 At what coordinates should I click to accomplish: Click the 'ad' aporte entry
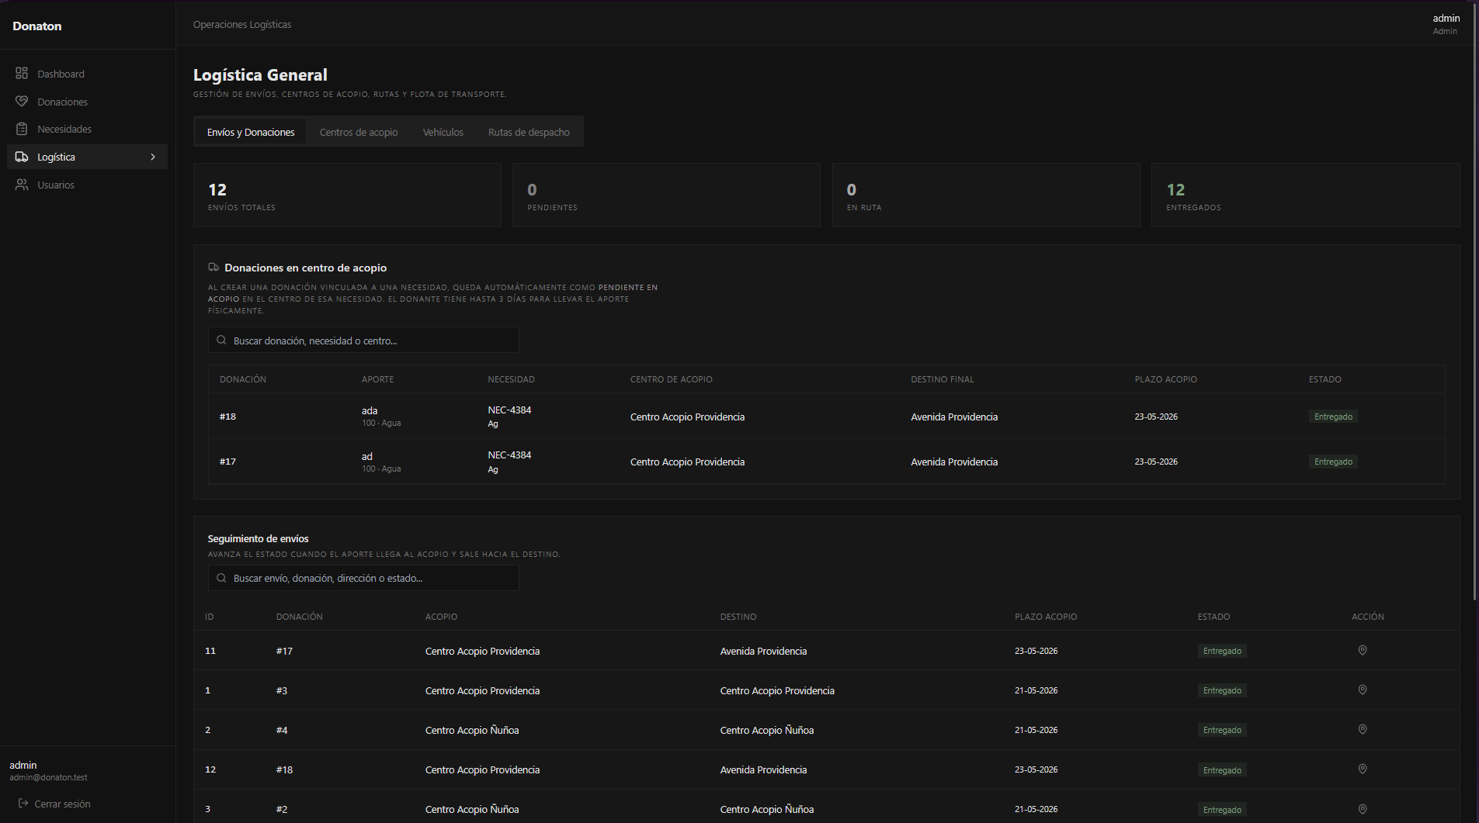367,456
